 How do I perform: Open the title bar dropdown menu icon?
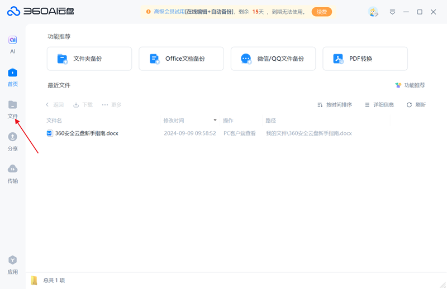(392, 12)
